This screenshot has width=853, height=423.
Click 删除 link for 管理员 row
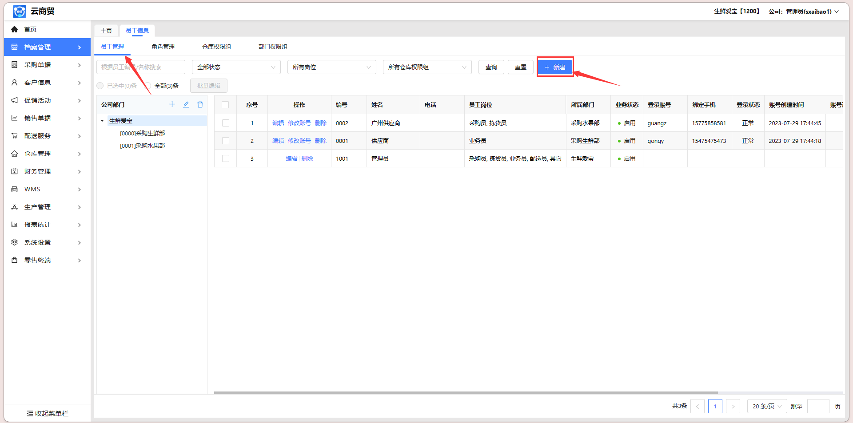[x=307, y=158]
